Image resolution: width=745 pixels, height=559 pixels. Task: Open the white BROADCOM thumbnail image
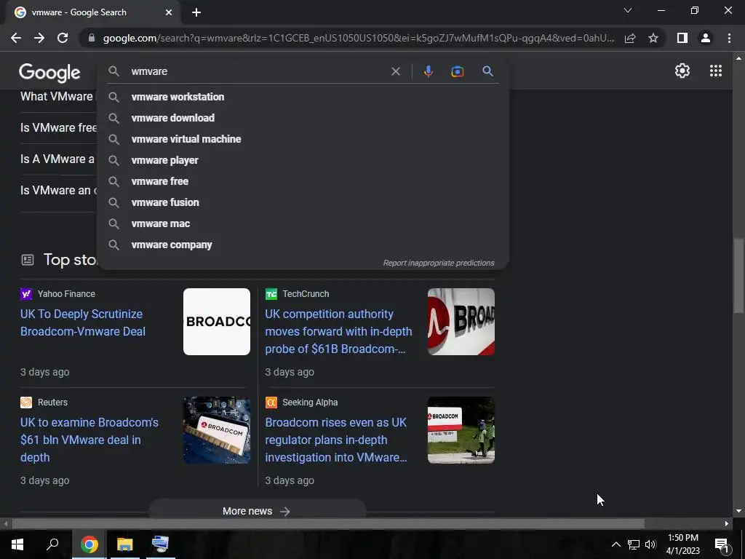coord(217,322)
